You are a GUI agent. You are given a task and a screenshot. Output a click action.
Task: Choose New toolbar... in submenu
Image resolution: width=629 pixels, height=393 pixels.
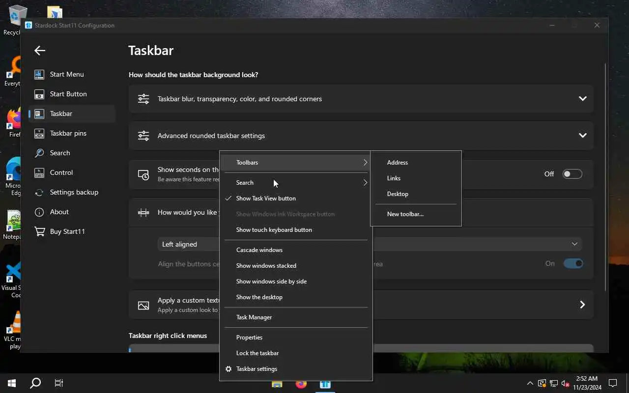(x=416, y=214)
